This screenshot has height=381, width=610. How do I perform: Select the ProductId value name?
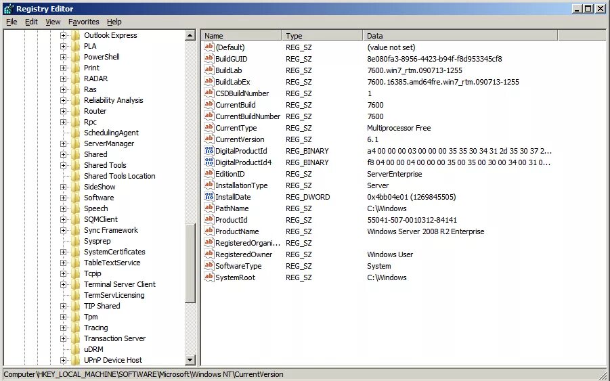click(231, 220)
